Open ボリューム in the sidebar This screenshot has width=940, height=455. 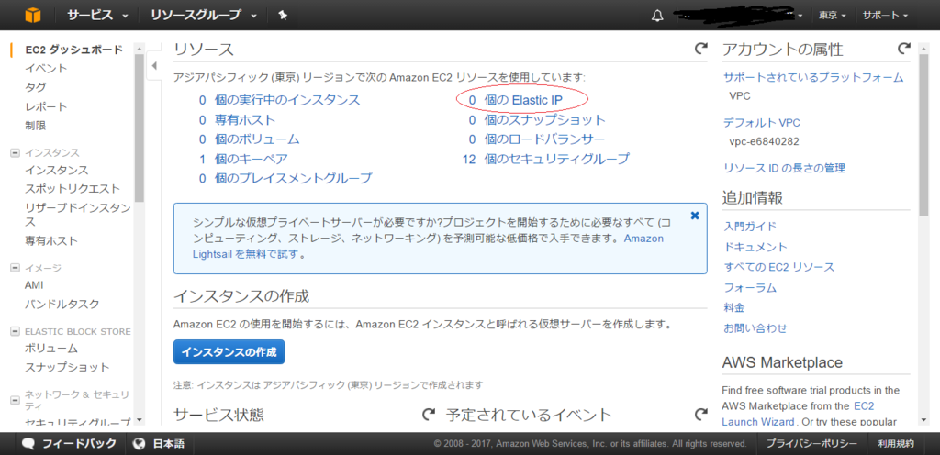coord(51,349)
